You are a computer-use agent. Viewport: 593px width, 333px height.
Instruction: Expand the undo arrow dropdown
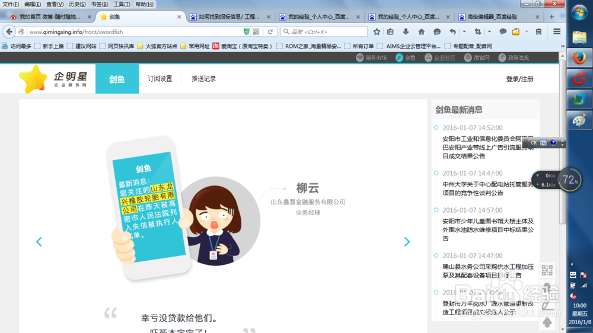(x=464, y=32)
